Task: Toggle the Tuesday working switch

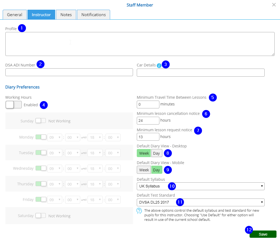Action: (41, 153)
